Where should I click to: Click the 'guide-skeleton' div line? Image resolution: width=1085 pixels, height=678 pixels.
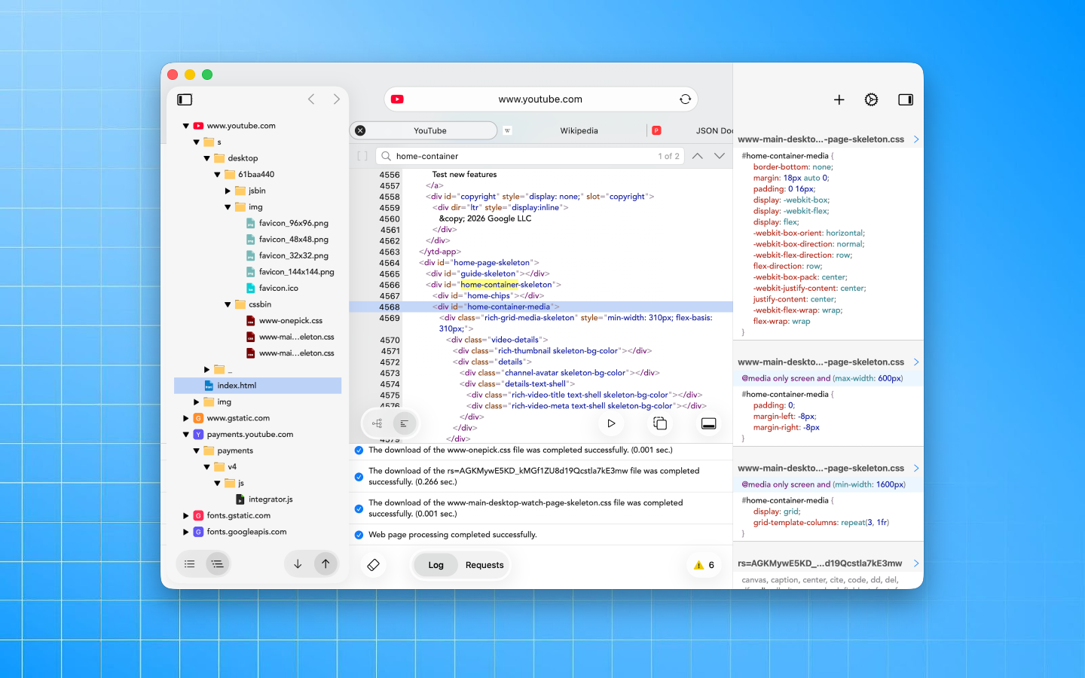(x=487, y=273)
